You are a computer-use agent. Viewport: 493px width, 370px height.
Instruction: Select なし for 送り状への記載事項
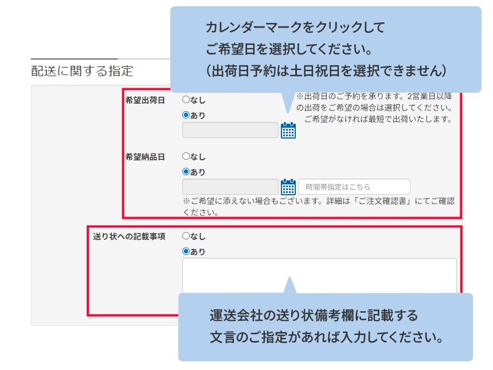pos(186,236)
